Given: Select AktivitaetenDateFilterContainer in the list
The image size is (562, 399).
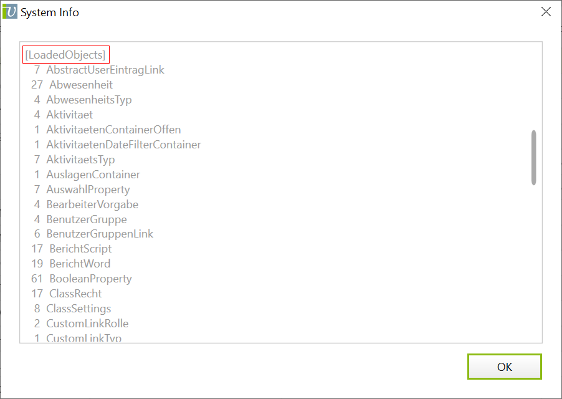Looking at the screenshot, I should point(123,145).
